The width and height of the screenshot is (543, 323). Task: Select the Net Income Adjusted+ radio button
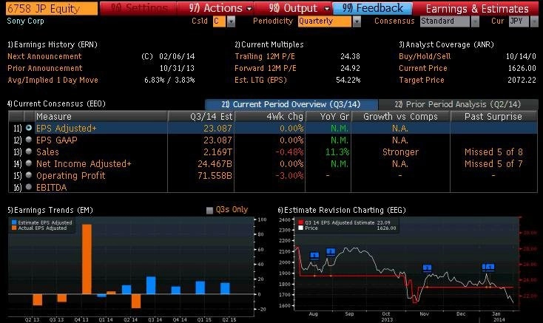pos(29,163)
